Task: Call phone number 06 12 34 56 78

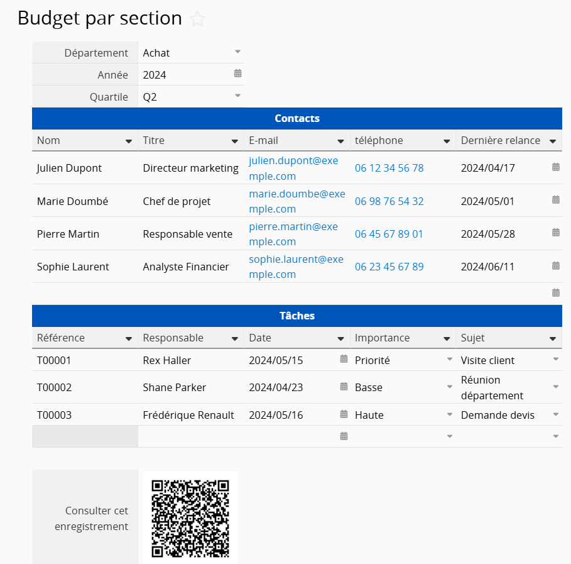Action: (389, 168)
